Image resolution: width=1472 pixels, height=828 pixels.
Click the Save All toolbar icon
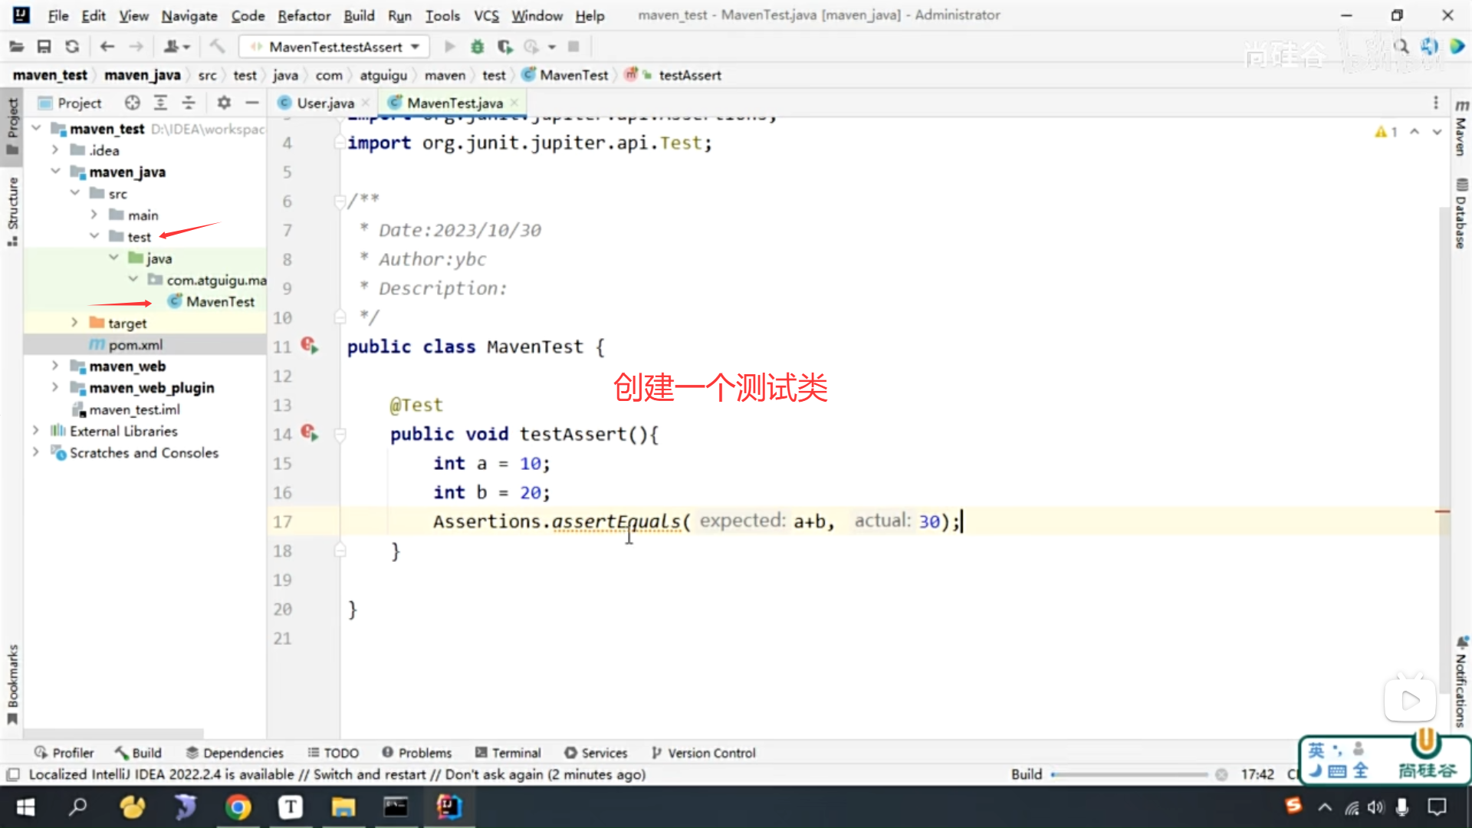[44, 47]
